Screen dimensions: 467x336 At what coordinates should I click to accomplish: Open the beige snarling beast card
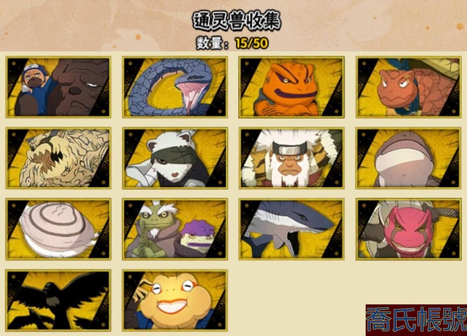pyautogui.click(x=59, y=158)
